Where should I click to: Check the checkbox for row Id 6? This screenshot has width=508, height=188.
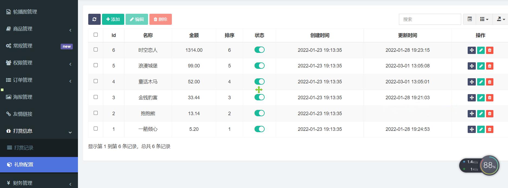click(x=96, y=49)
